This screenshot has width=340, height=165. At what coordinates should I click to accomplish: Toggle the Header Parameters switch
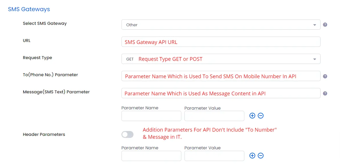[x=127, y=134]
